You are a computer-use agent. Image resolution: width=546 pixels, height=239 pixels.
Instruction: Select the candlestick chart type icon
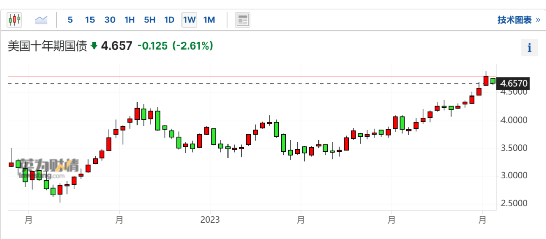click(14, 20)
